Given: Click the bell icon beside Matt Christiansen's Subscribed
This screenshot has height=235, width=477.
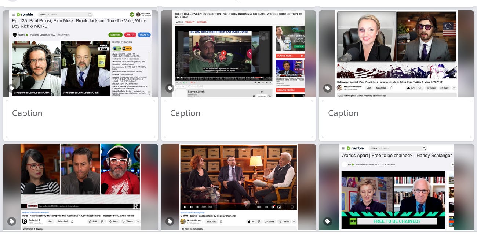Looking at the screenshot, I should click(391, 88).
